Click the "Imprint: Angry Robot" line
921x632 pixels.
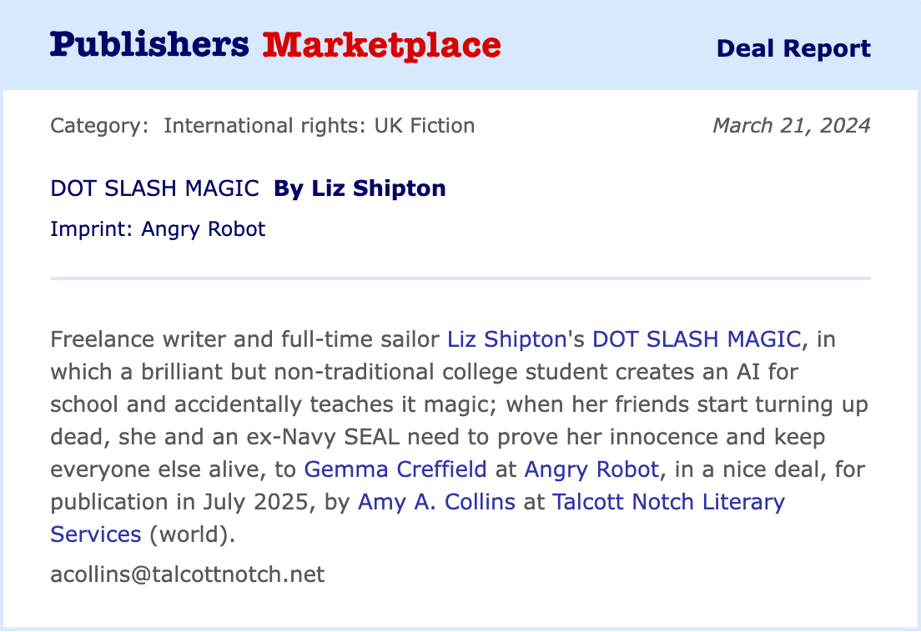point(158,228)
